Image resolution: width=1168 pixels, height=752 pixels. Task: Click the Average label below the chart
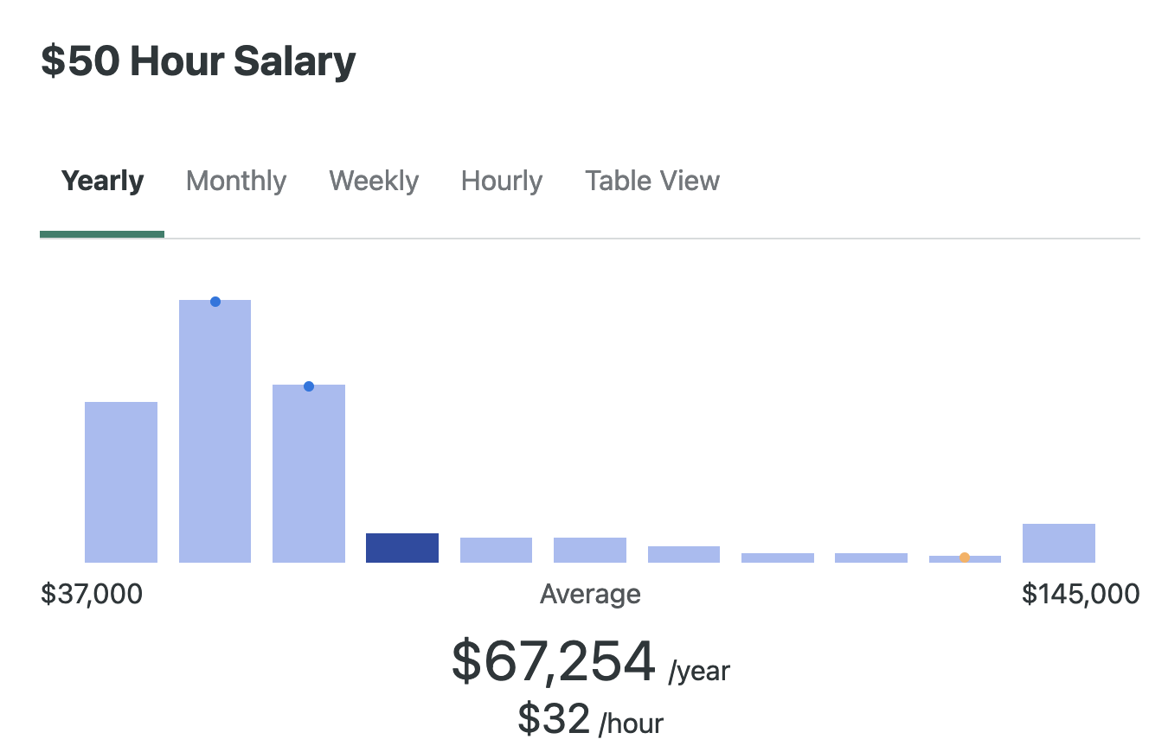(x=589, y=594)
